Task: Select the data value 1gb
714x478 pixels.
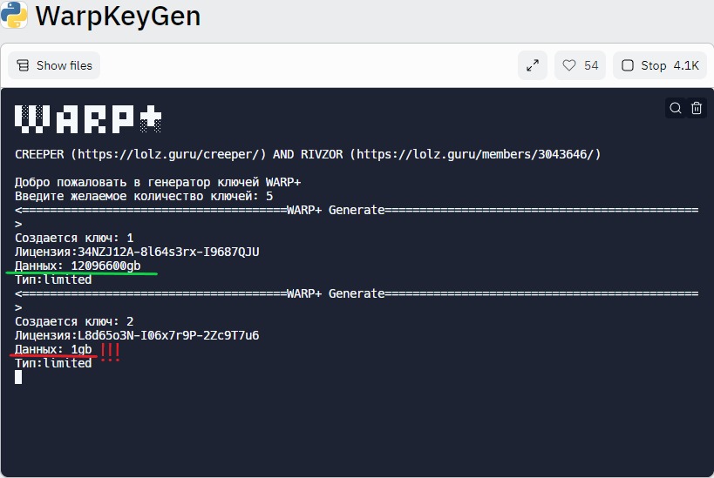Action: pos(81,349)
